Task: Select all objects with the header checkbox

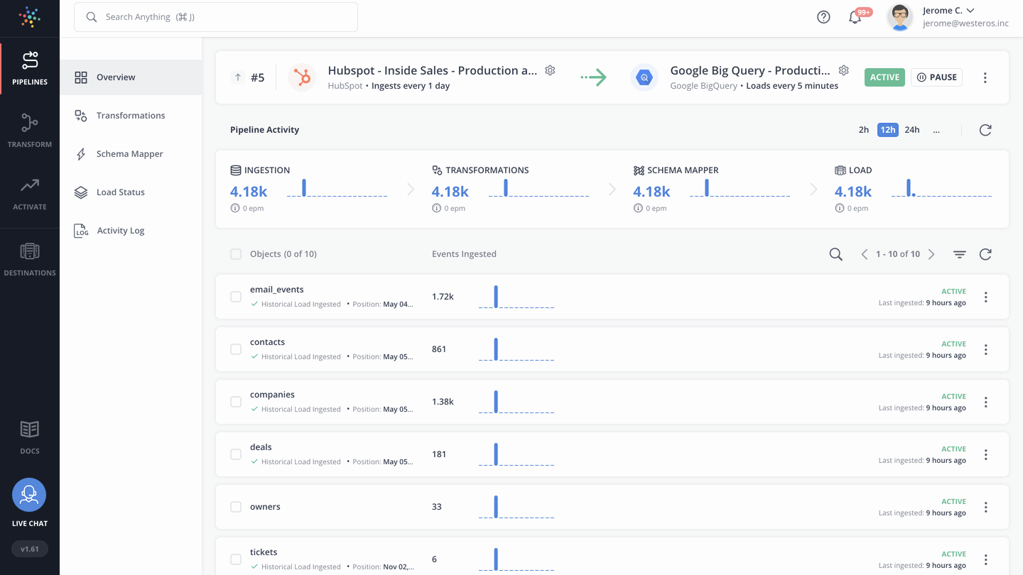Action: [235, 253]
